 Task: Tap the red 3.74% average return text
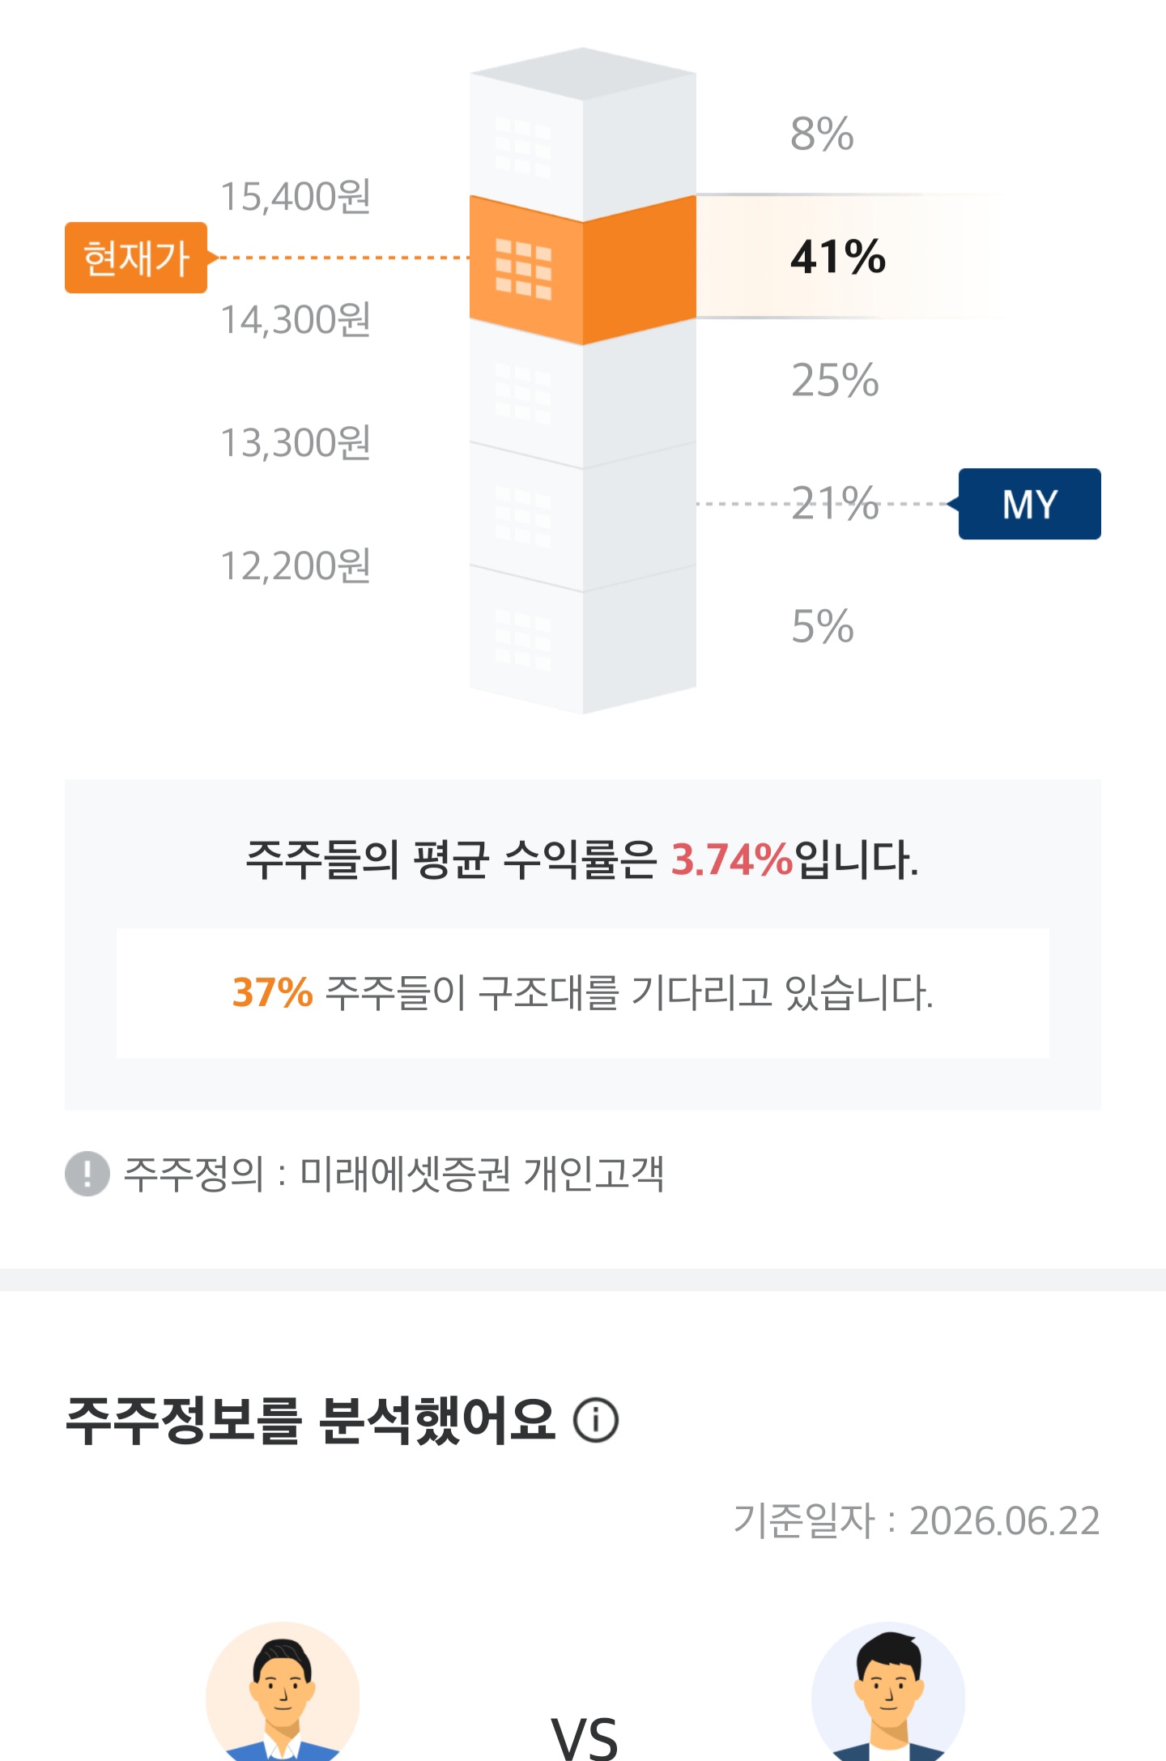tap(732, 859)
